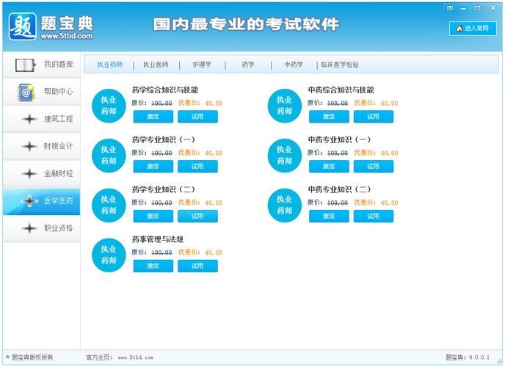Click 题宝典版权所有 in status bar
The width and height of the screenshot is (505, 367).
32,357
